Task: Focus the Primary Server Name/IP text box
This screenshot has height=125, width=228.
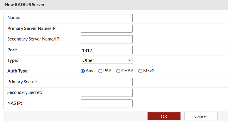Action: [x=107, y=29]
